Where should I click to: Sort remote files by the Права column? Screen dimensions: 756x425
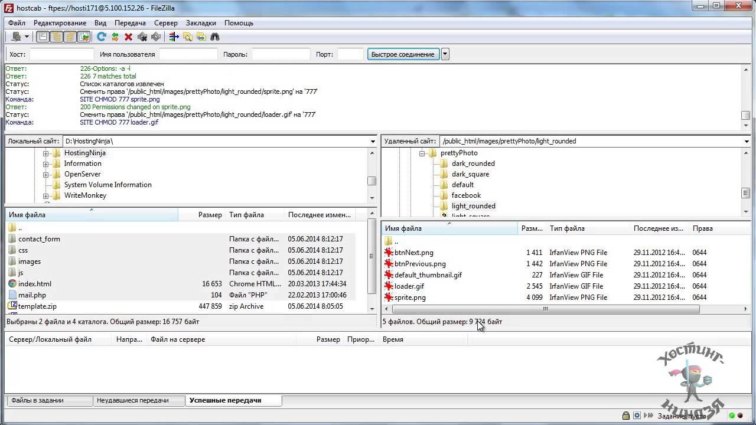(703, 228)
